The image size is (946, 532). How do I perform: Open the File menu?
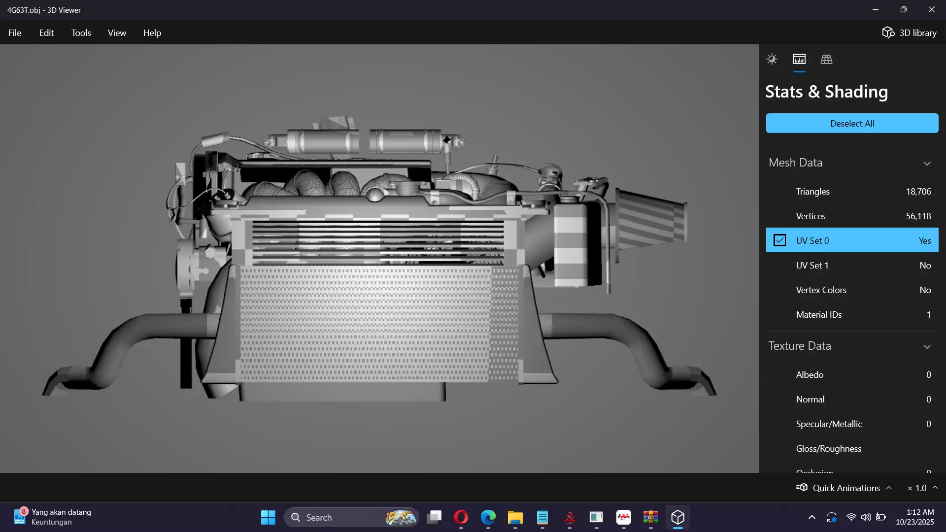(x=15, y=33)
